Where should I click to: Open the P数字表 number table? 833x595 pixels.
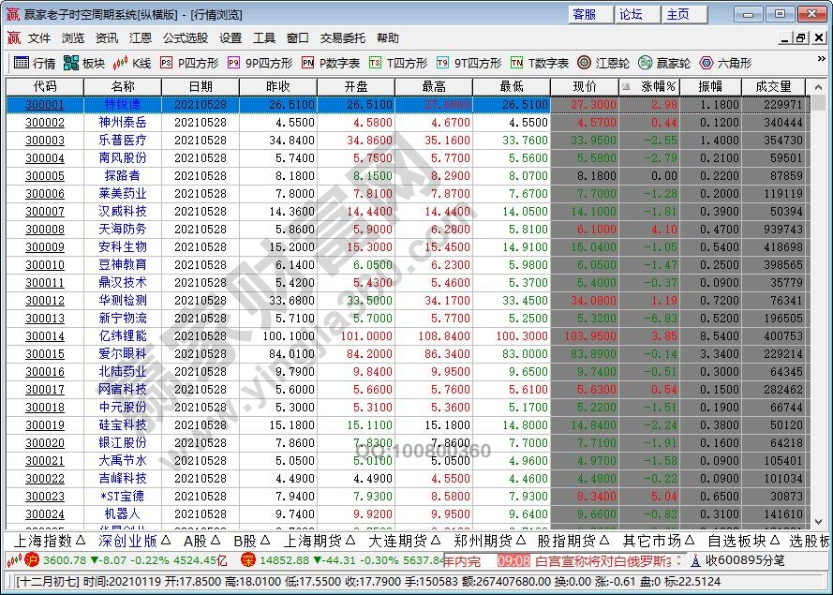click(331, 63)
